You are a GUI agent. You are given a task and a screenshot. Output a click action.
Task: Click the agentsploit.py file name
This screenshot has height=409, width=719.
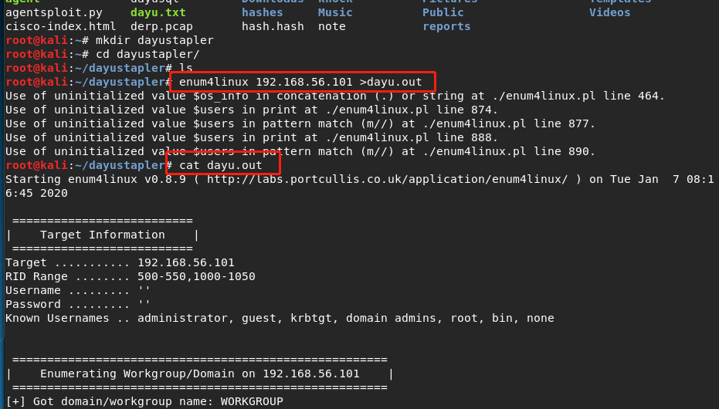pyautogui.click(x=54, y=13)
